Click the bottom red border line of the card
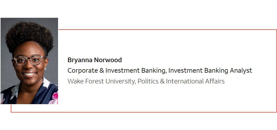Image resolution: width=277 pixels, height=130 pixels. pyautogui.click(x=144, y=112)
